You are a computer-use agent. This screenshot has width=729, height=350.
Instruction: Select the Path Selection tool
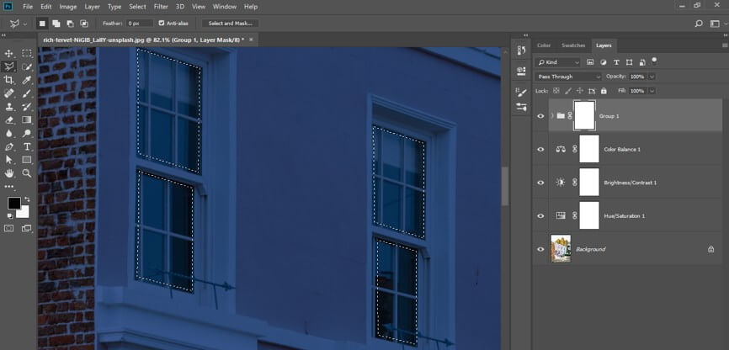(8, 159)
